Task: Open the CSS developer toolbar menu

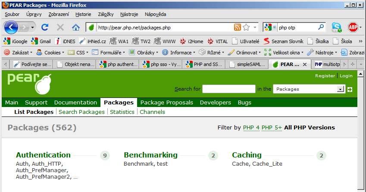Action: pyautogui.click(x=78, y=53)
